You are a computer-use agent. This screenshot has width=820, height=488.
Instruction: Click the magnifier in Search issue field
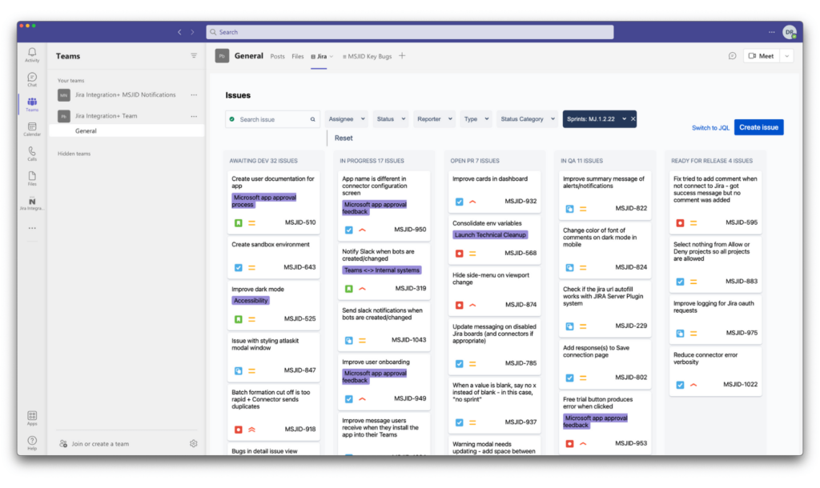(313, 119)
